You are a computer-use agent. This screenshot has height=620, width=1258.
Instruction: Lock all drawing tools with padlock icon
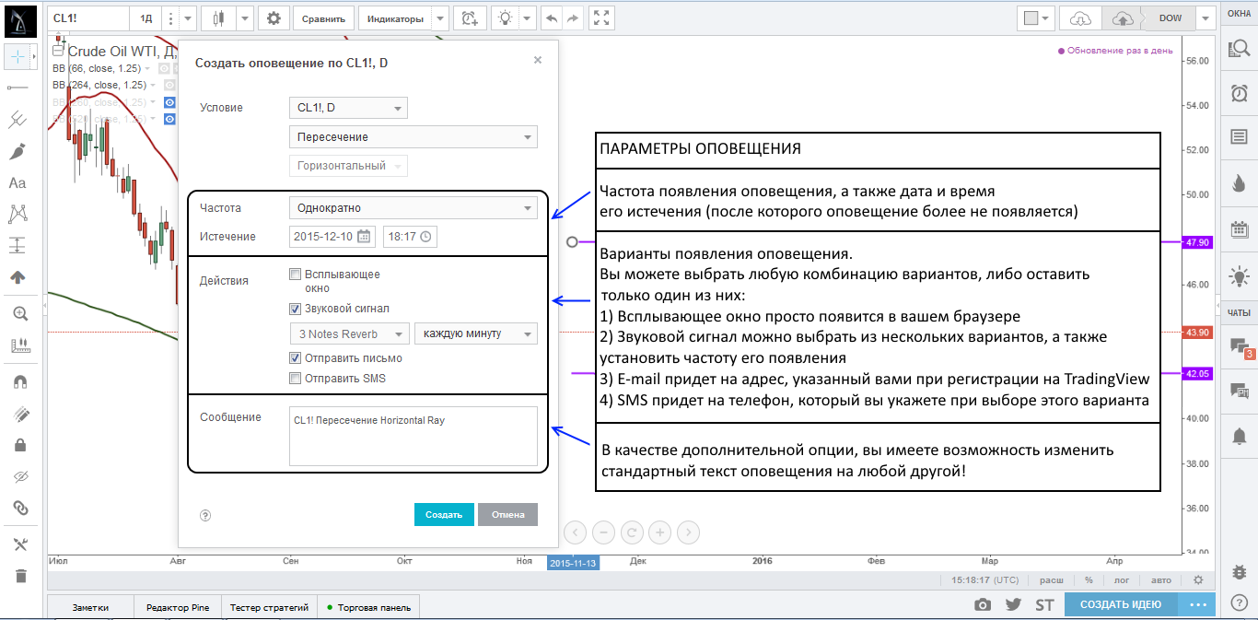point(20,445)
